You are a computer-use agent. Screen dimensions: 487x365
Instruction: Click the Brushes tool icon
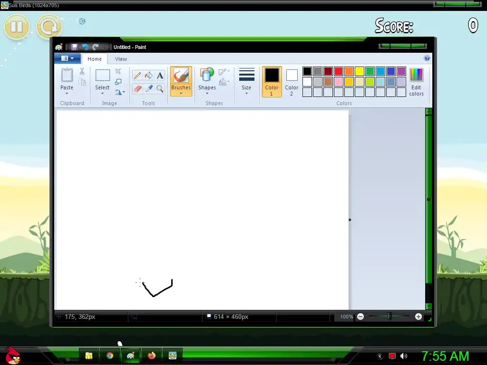tap(181, 76)
